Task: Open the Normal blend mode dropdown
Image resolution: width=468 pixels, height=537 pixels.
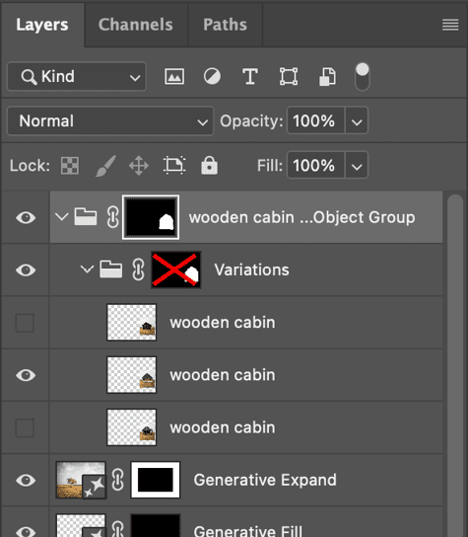Action: (110, 120)
